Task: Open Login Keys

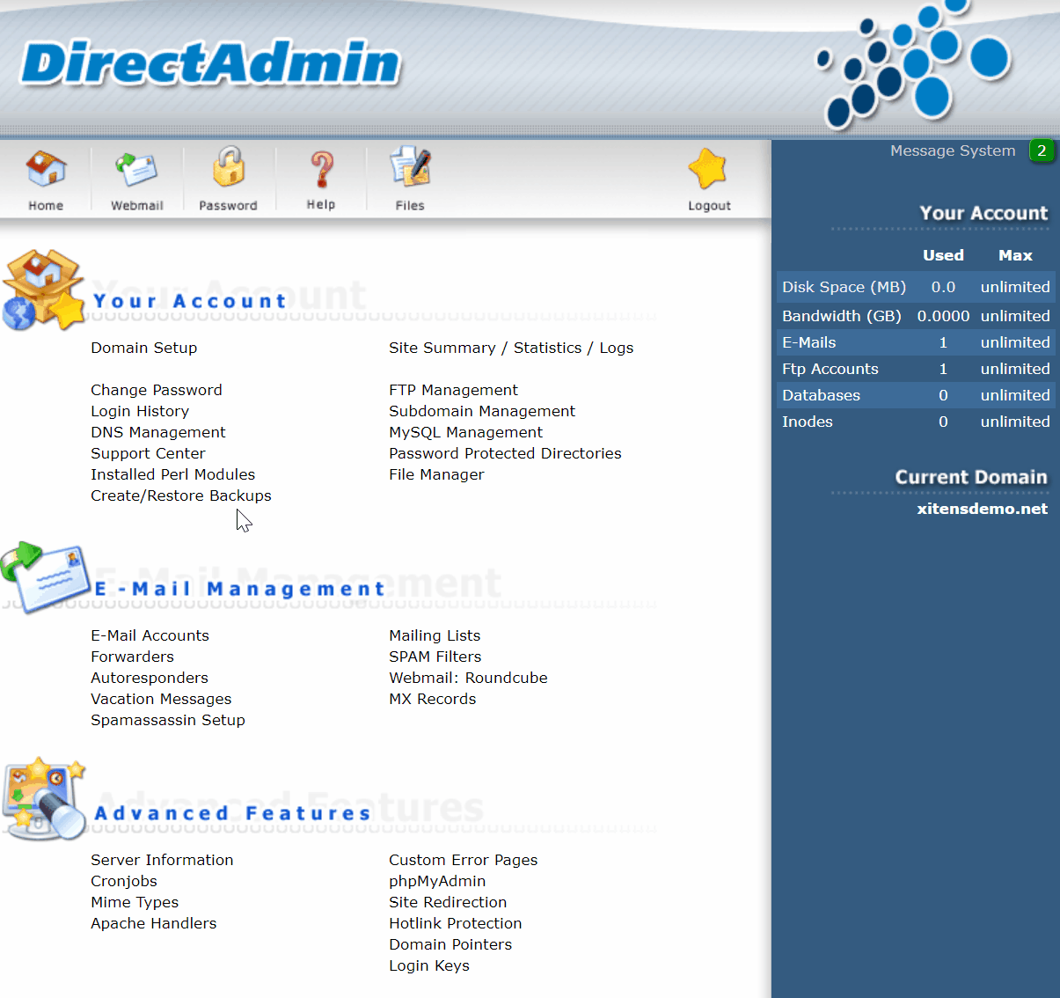Action: [x=429, y=965]
